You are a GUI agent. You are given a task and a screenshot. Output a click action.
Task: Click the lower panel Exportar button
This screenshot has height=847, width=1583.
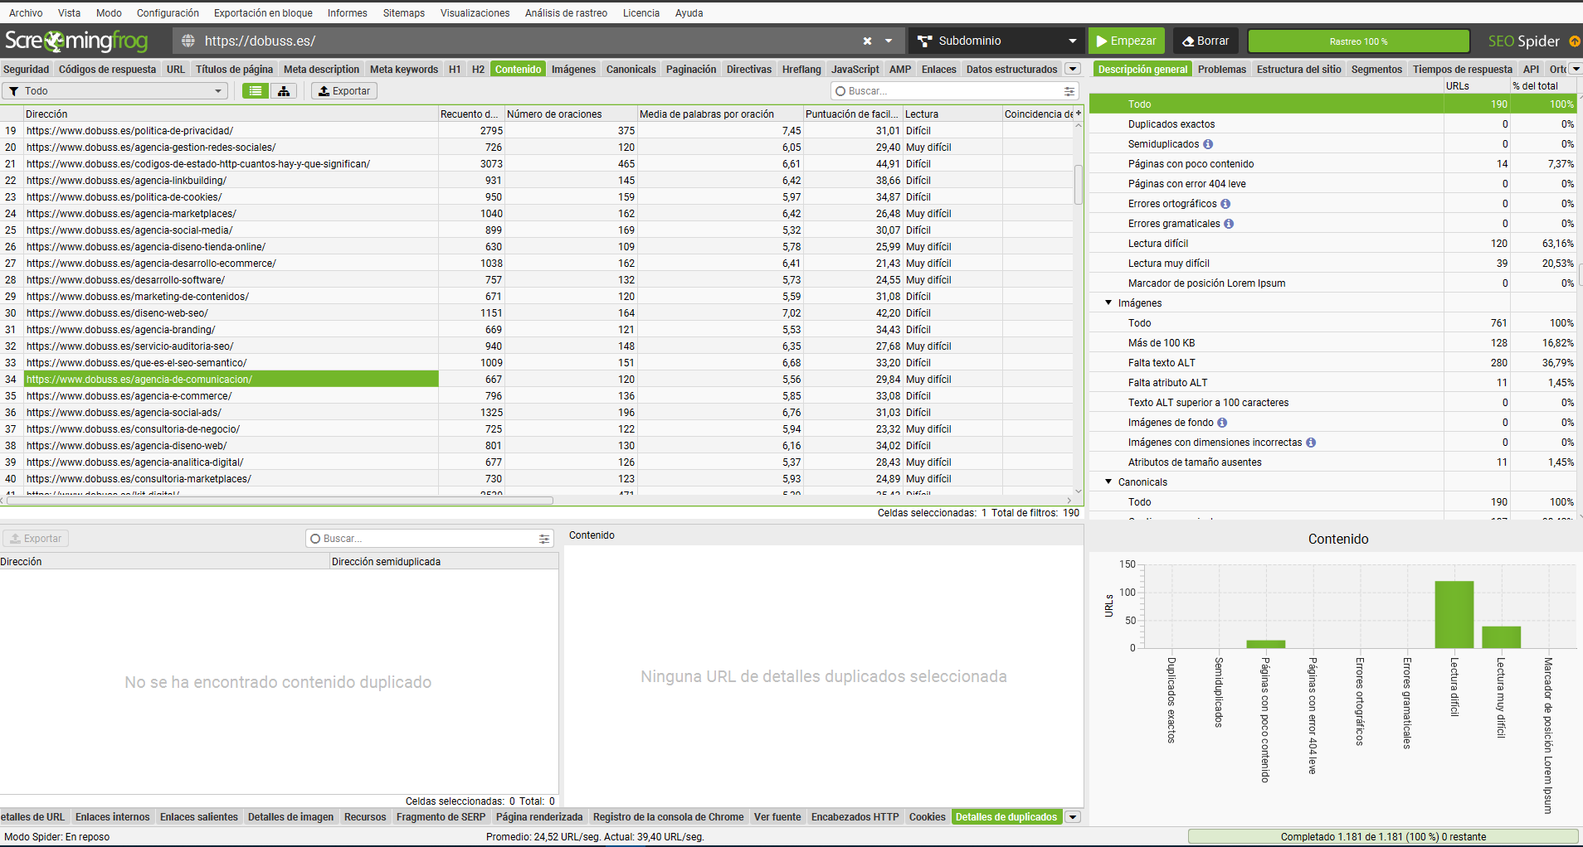click(36, 538)
